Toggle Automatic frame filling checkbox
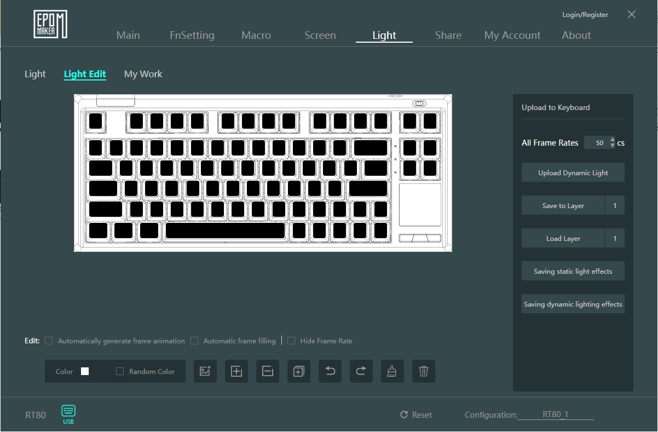The height and width of the screenshot is (432, 658). click(x=194, y=341)
